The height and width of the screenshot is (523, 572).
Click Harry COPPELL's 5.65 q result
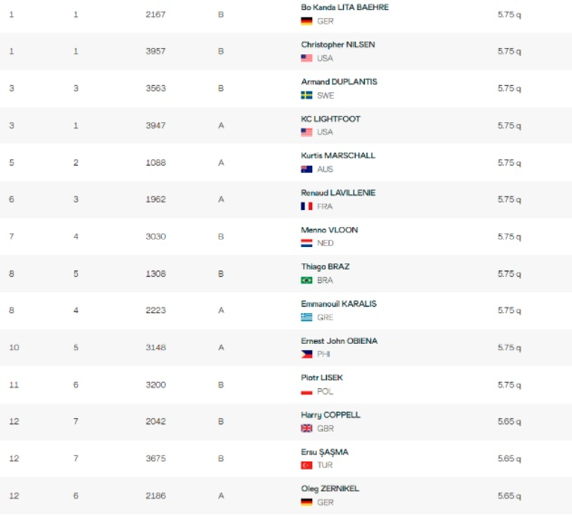tap(510, 422)
